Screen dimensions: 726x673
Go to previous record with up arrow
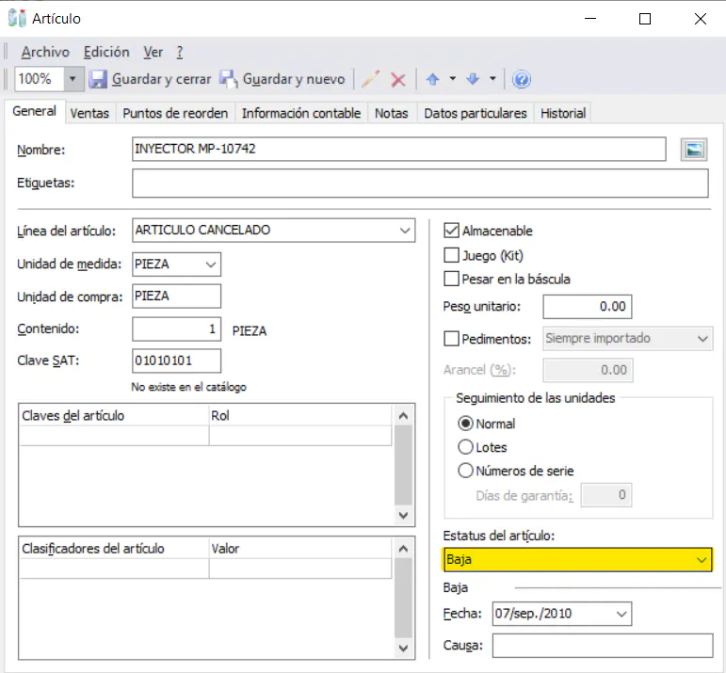tap(433, 79)
